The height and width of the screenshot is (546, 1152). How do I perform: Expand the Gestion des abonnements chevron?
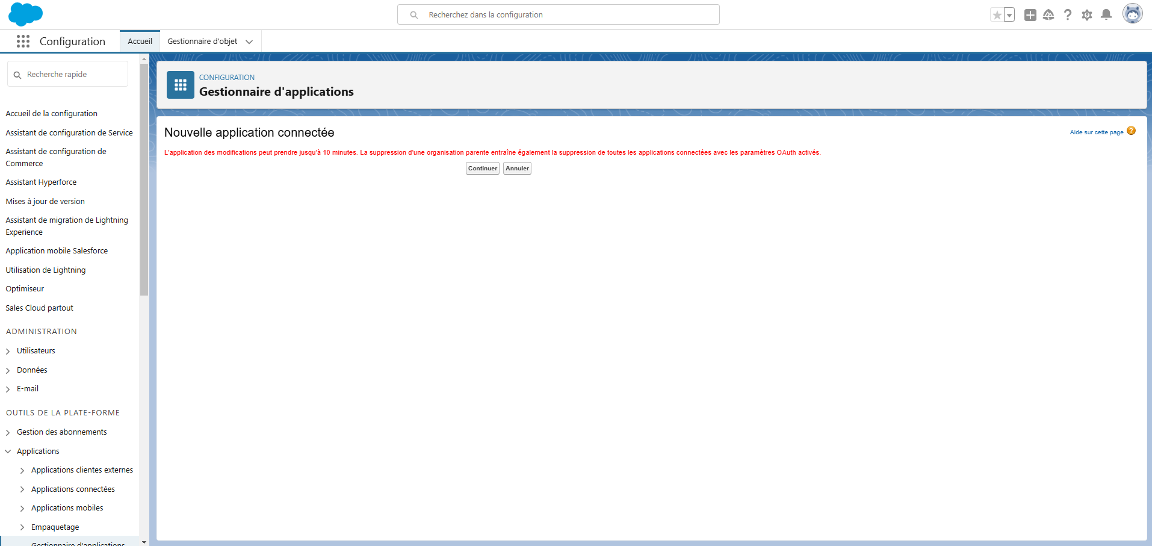[8, 432]
